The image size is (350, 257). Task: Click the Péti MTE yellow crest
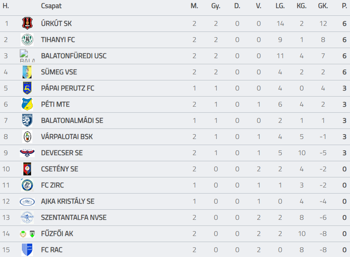(x=27, y=104)
